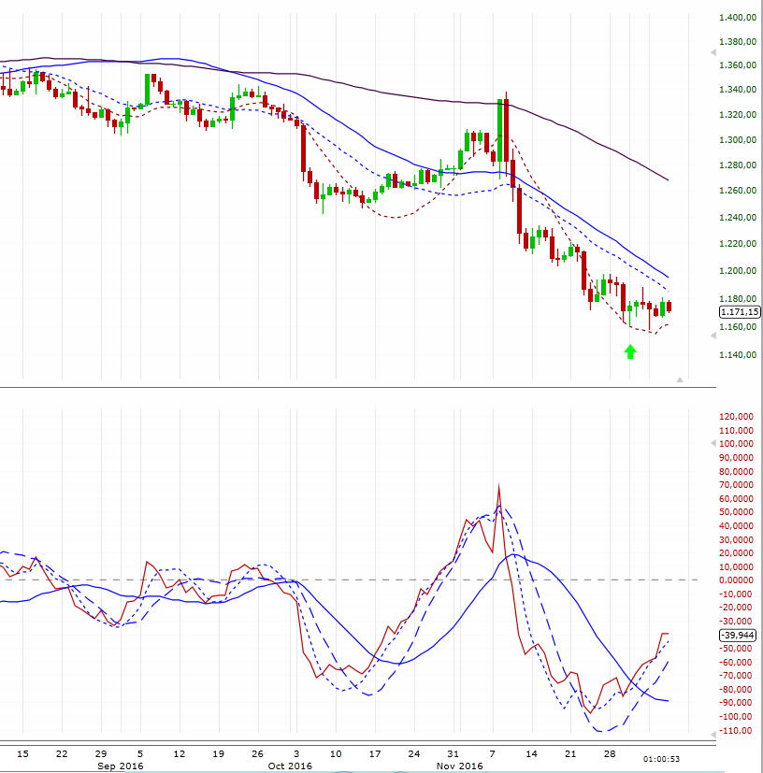Click the upward gray triangle below the price chart
Image resolution: width=763 pixels, height=773 pixels.
click(680, 379)
